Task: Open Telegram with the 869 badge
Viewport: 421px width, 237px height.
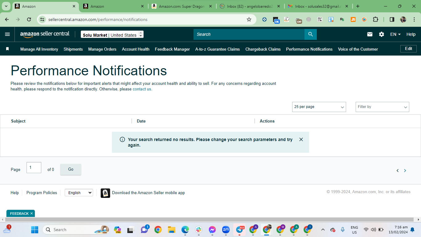Action: coord(240,230)
